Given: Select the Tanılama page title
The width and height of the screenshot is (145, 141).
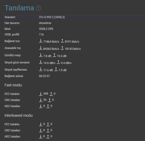Looking at the screenshot, I should tap(19, 8).
